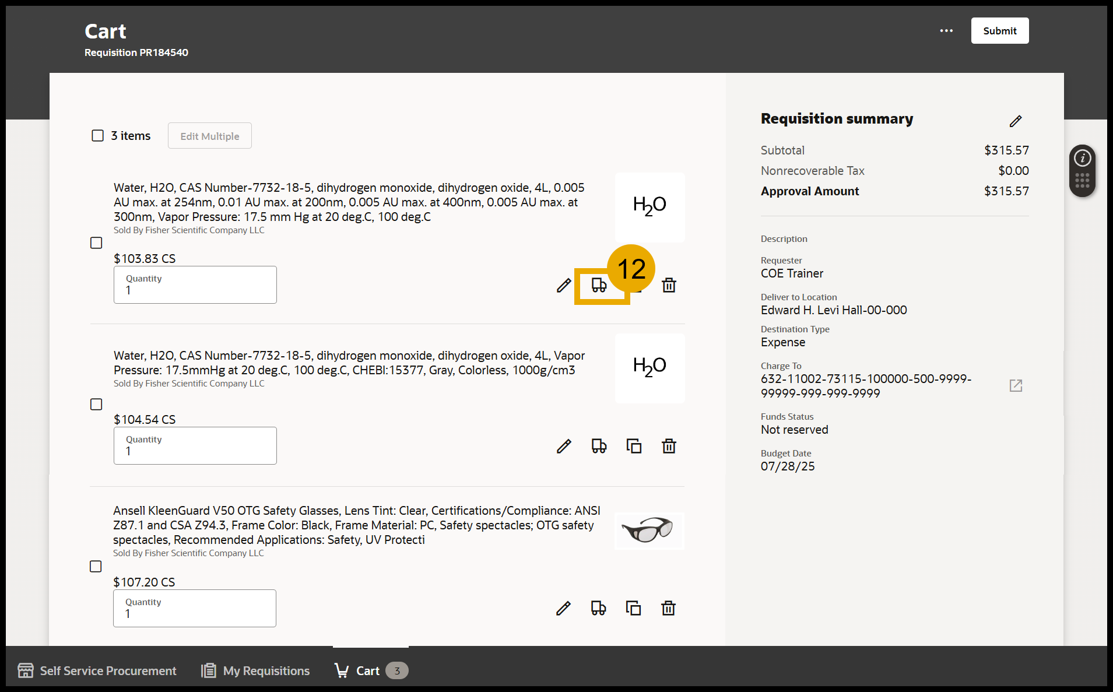This screenshot has height=692, width=1113.
Task: Duplicate the second Water item
Action: [634, 445]
